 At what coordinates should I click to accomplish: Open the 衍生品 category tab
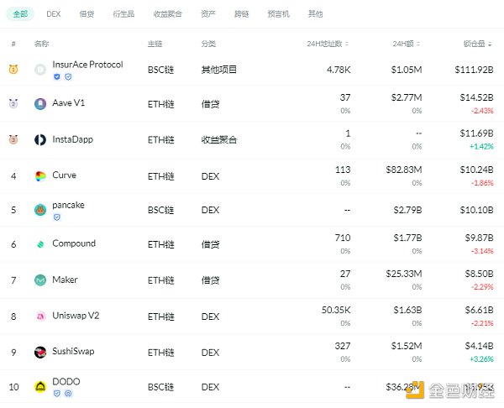(123, 14)
